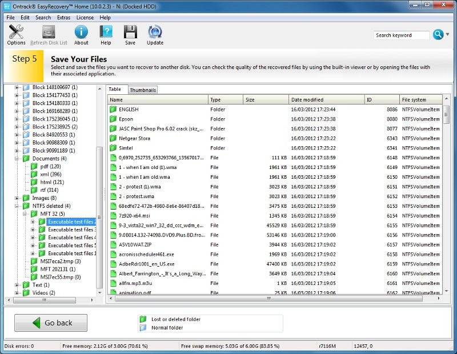Switch to the Thumbnails tab
The width and height of the screenshot is (457, 354).
pyautogui.click(x=143, y=90)
